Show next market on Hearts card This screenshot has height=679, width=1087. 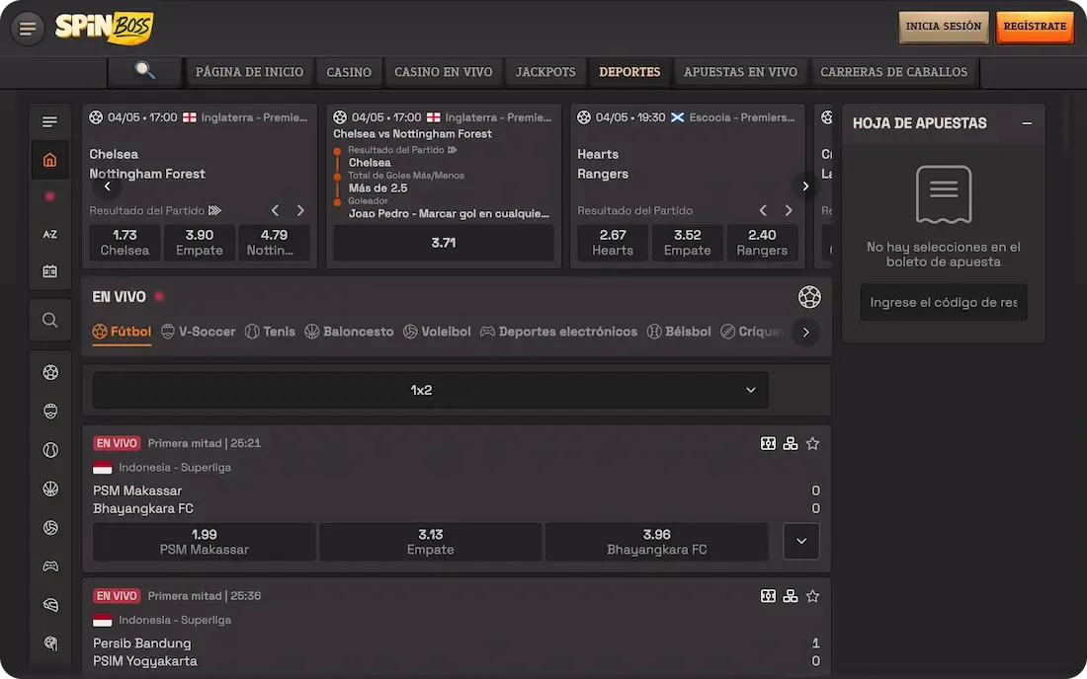789,210
